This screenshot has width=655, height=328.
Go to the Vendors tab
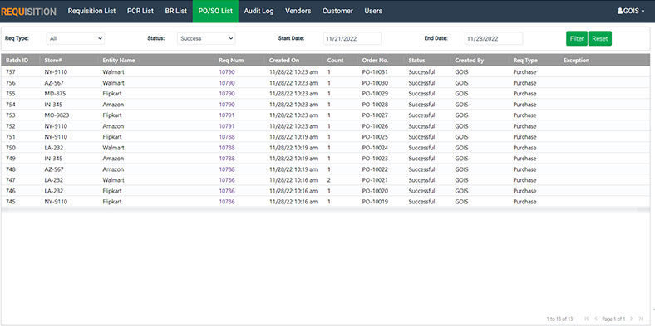(x=298, y=12)
